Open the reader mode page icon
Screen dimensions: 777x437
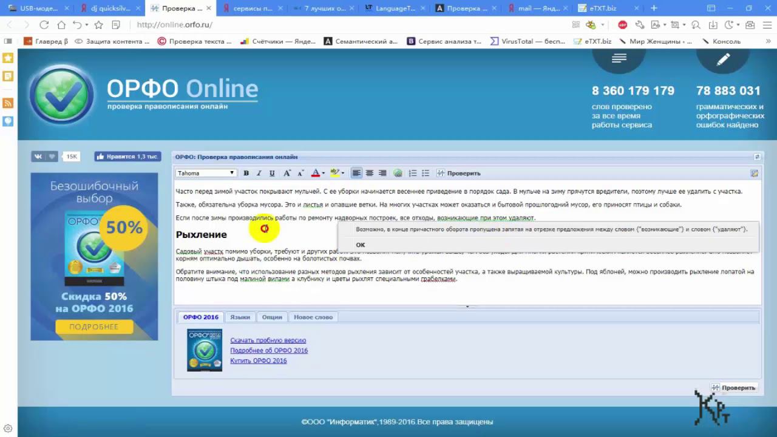(116, 25)
